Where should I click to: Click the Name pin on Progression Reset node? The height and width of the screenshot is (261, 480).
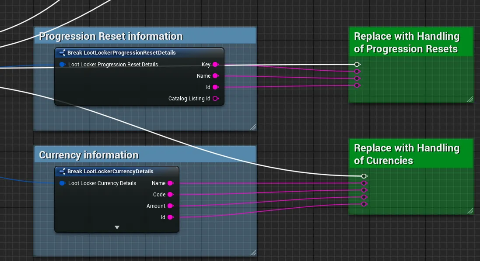216,76
